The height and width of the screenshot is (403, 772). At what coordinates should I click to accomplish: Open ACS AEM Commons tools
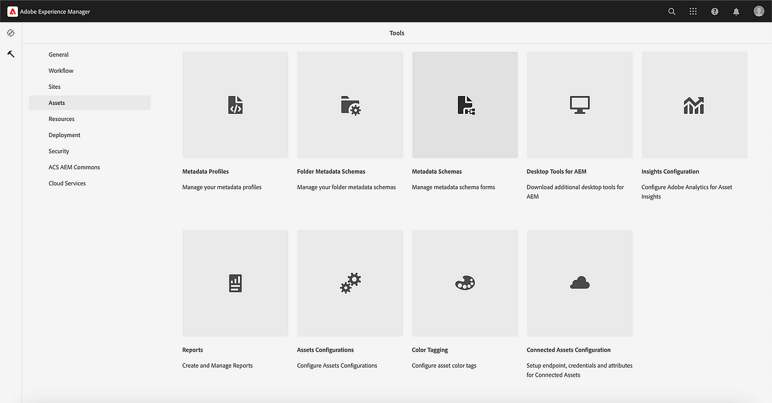[x=74, y=167]
